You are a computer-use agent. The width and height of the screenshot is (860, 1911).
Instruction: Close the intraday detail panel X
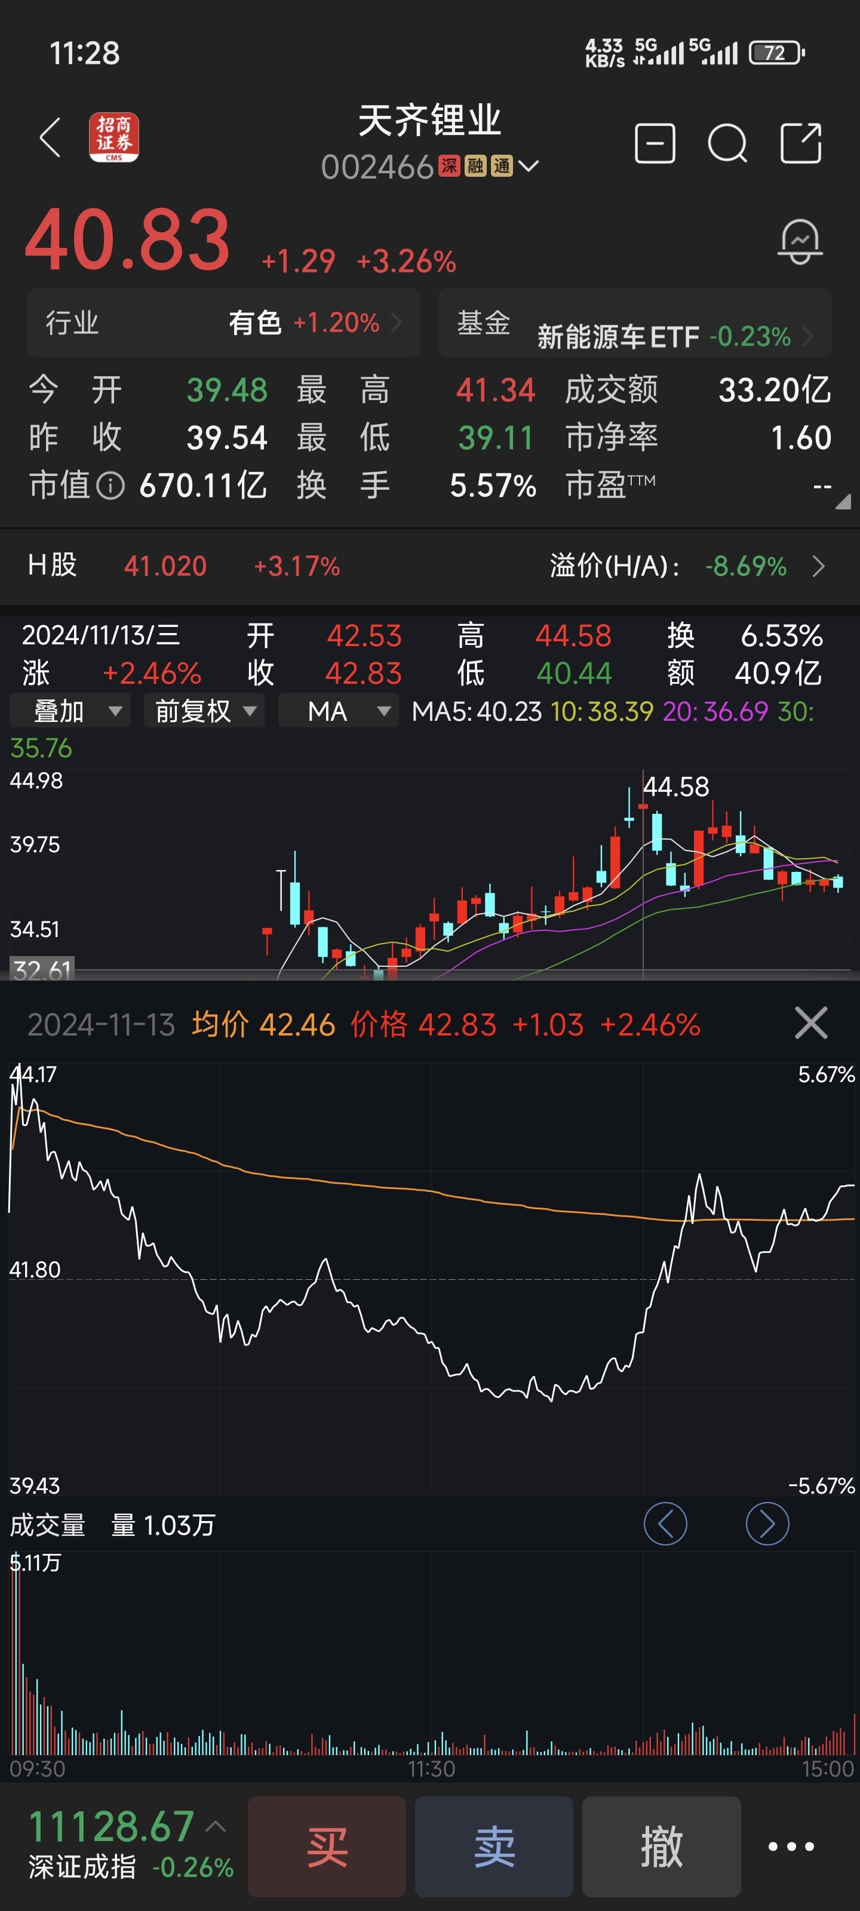[810, 1023]
